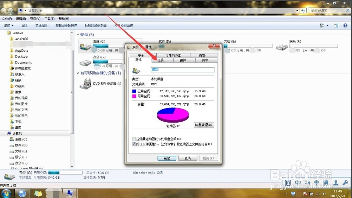Click the Action Center flag tray icon
352x198 pixels.
[305, 193]
